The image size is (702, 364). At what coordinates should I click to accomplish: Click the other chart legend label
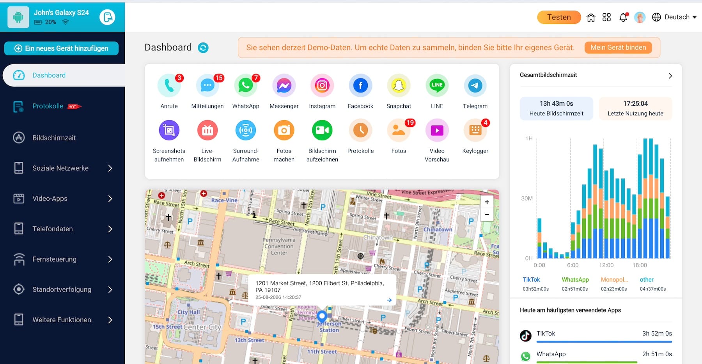pyautogui.click(x=647, y=280)
